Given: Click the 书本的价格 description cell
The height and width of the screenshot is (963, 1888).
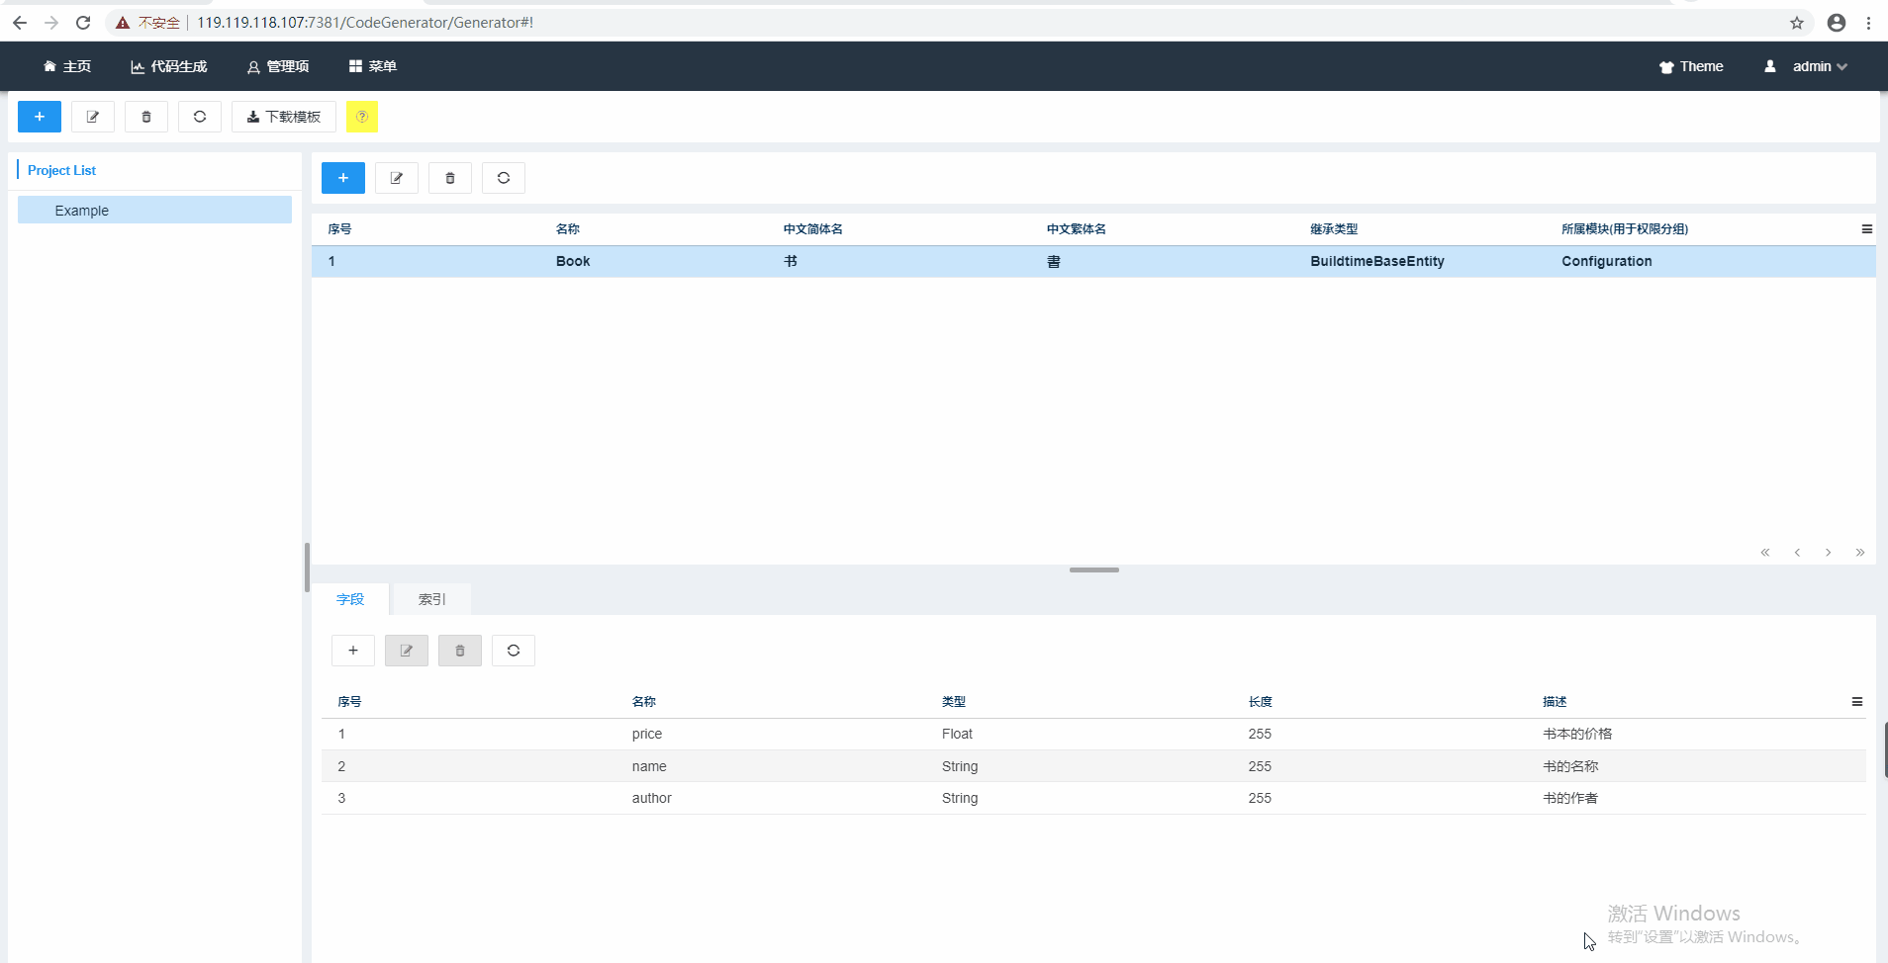Looking at the screenshot, I should click(x=1577, y=734).
